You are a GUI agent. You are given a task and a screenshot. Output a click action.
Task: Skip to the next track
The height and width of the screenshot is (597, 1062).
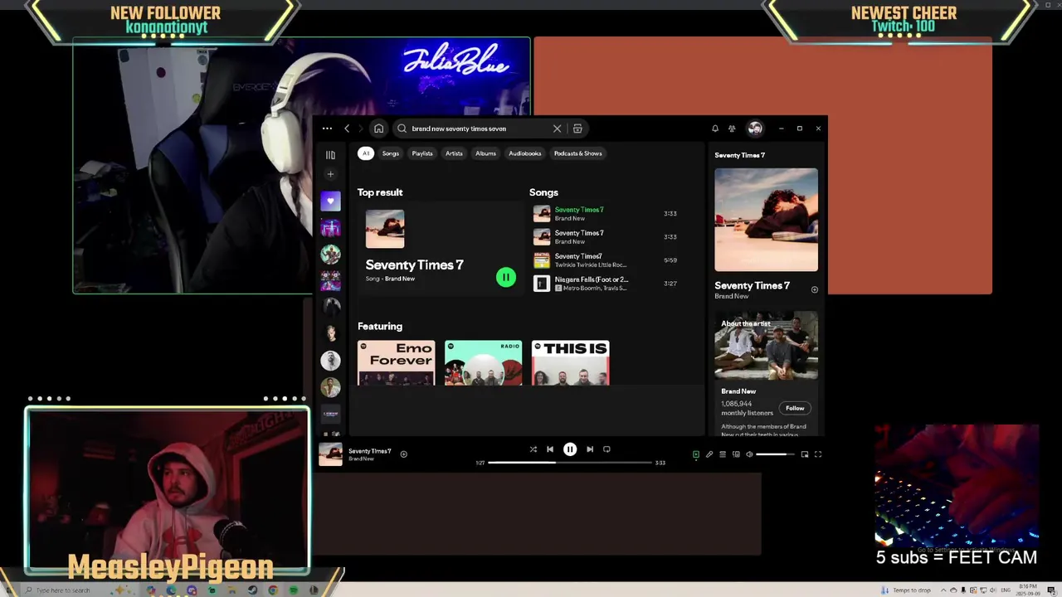[590, 449]
